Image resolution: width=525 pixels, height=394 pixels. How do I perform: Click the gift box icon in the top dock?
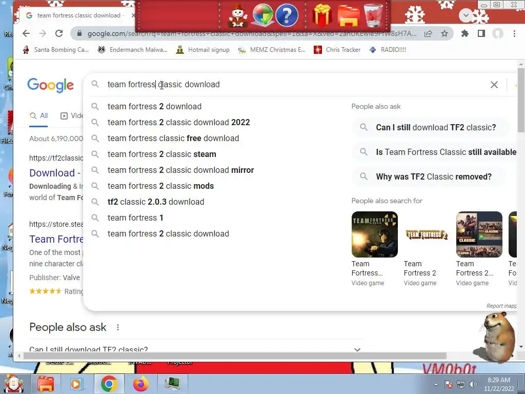(x=322, y=15)
